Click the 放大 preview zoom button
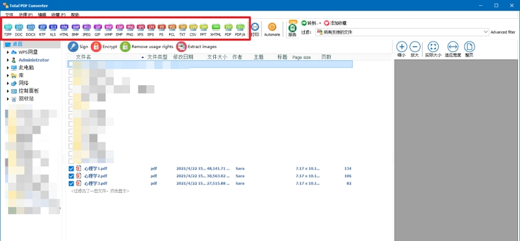Screen dimensions: 520x241 (x=415, y=49)
